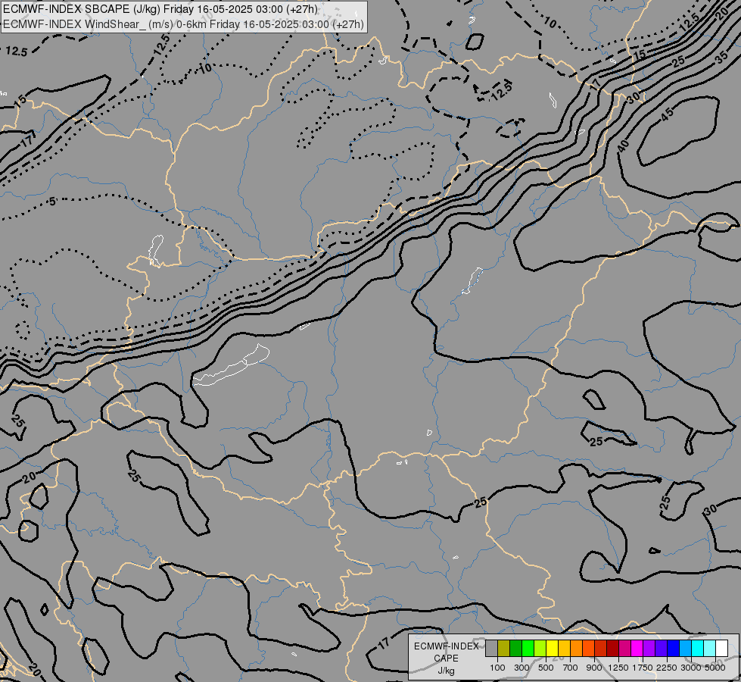Click the olive swatch in the CAPE legend
This screenshot has height=682, width=741.
504,648
